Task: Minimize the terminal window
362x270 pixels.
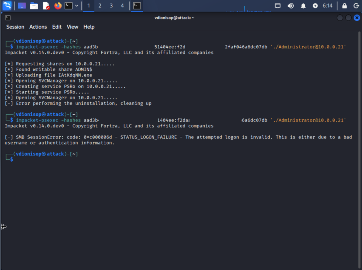Action: pos(340,18)
